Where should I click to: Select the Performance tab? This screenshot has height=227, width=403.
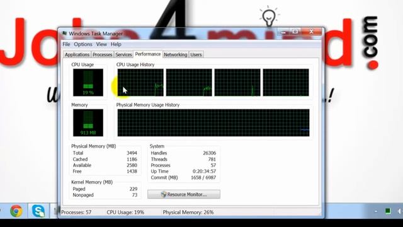point(148,54)
